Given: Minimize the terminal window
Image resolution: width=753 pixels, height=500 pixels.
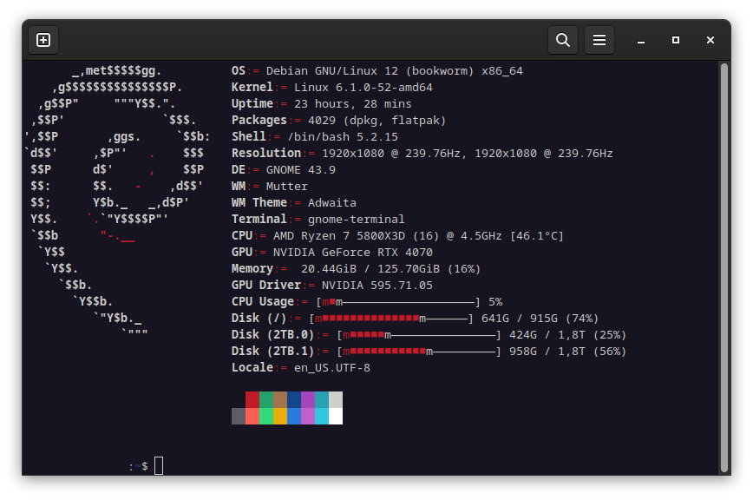Looking at the screenshot, I should pyautogui.click(x=640, y=40).
